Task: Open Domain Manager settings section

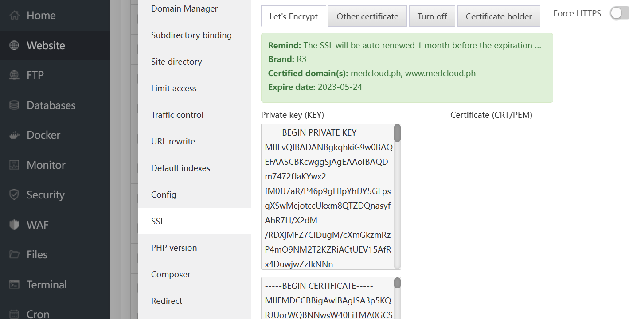Action: coord(184,8)
